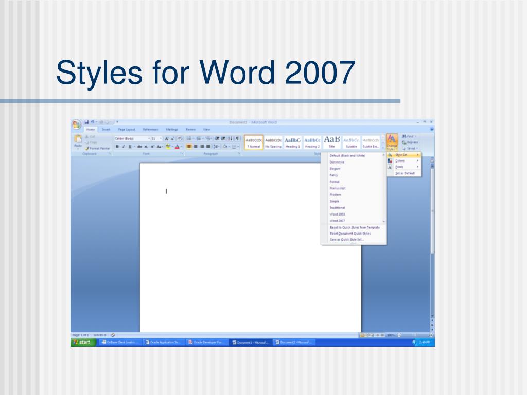The width and height of the screenshot is (527, 395).
Task: Toggle Show/Hide paragraph marks
Action: pyautogui.click(x=237, y=138)
